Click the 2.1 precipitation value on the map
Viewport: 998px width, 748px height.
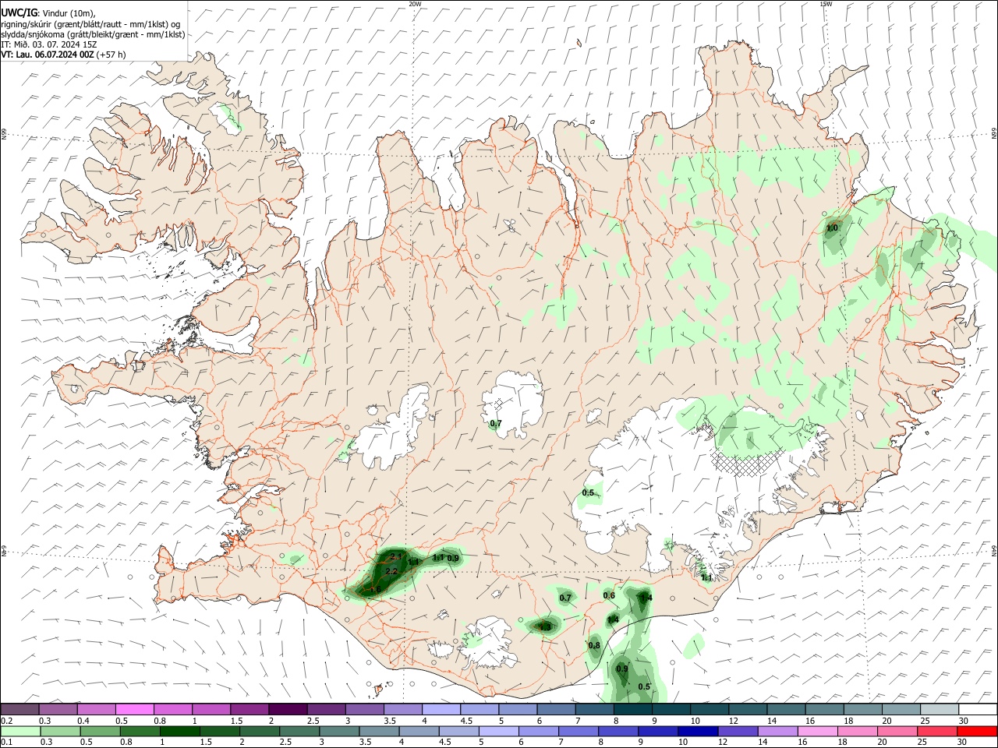[396, 556]
